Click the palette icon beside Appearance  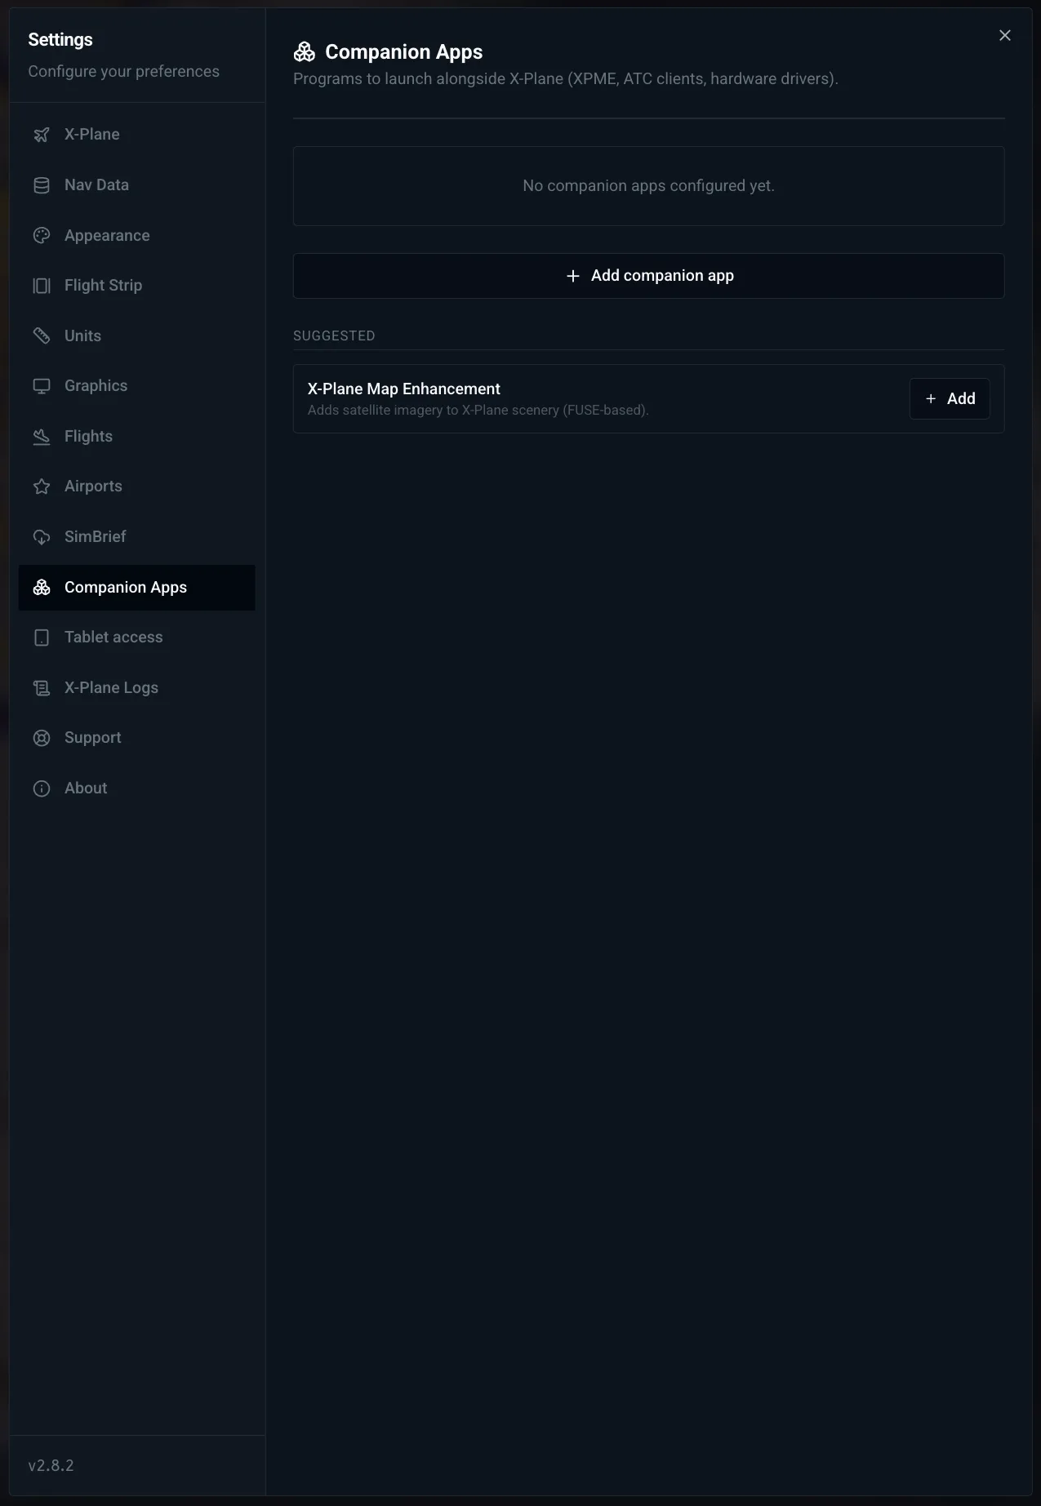click(42, 236)
